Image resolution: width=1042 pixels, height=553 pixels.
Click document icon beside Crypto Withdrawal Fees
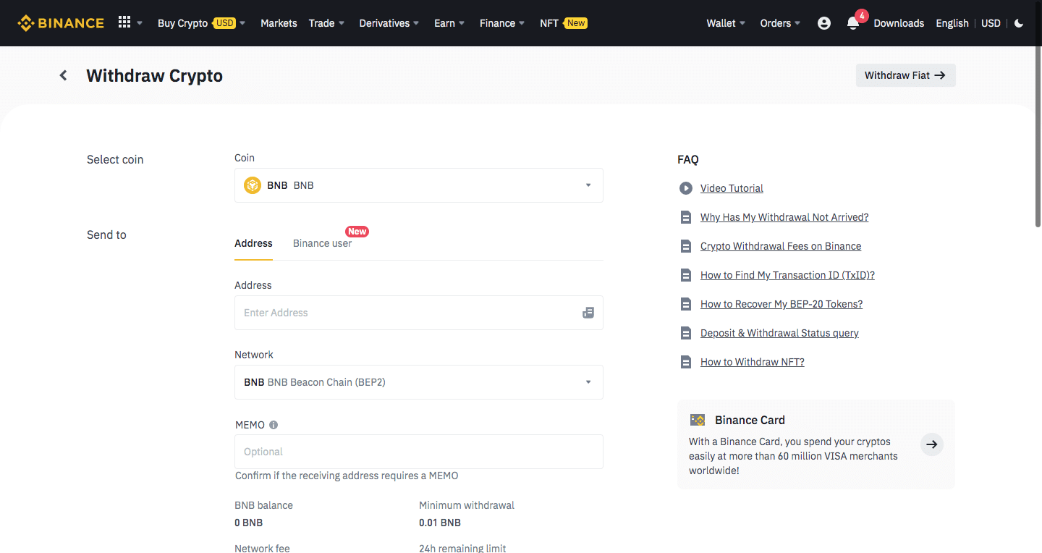click(686, 246)
